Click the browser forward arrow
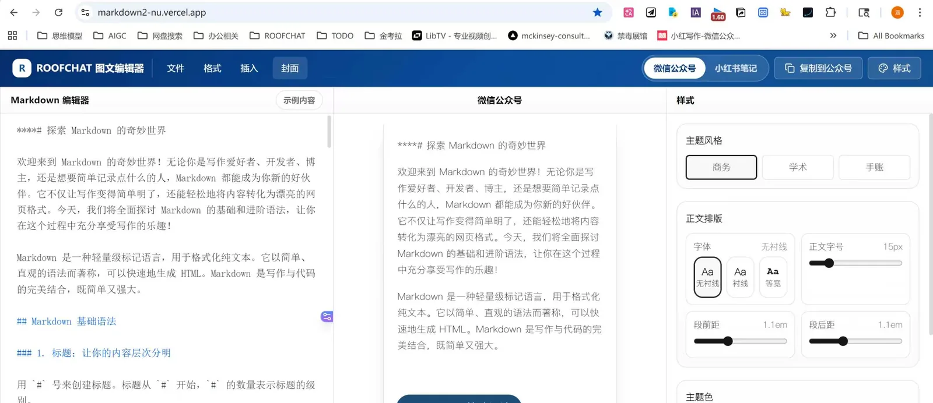 (36, 12)
